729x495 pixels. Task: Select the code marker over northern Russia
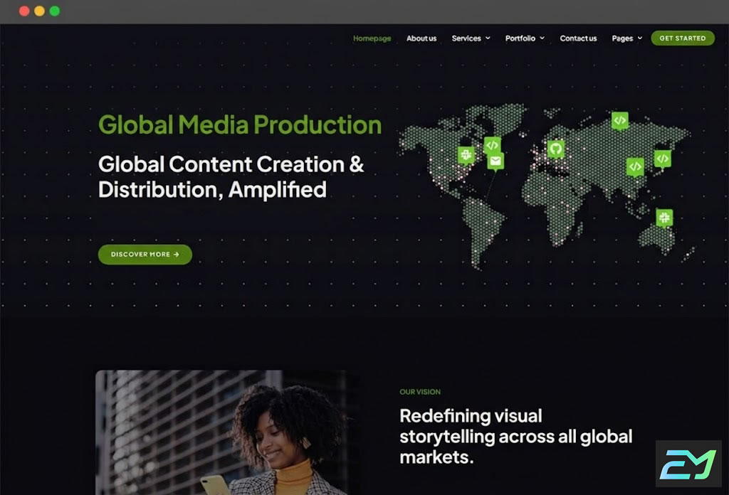point(620,120)
